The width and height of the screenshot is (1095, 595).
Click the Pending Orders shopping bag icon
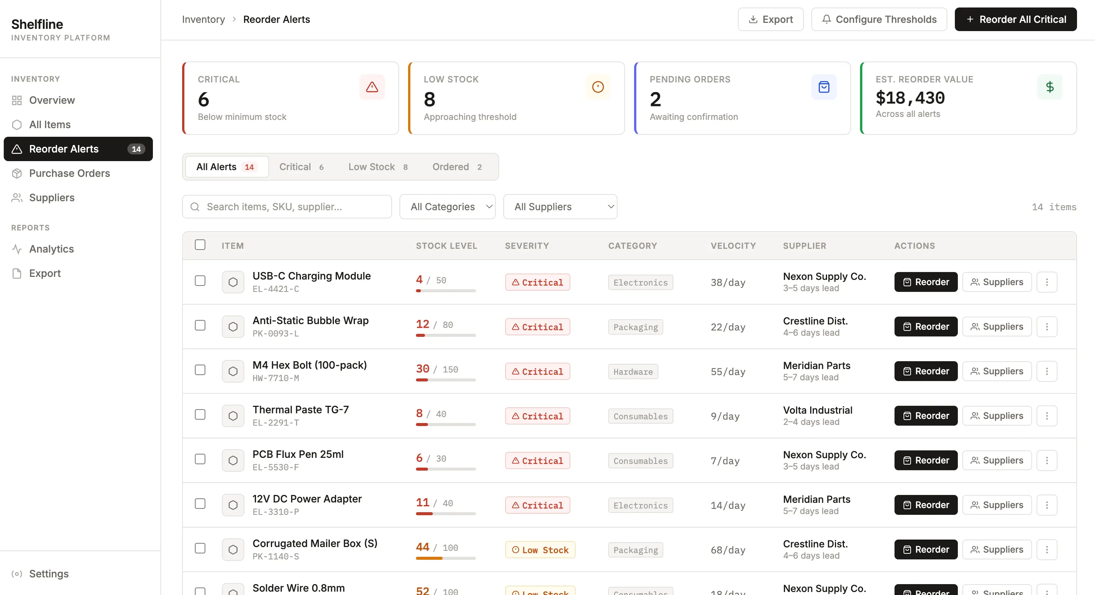(x=824, y=87)
